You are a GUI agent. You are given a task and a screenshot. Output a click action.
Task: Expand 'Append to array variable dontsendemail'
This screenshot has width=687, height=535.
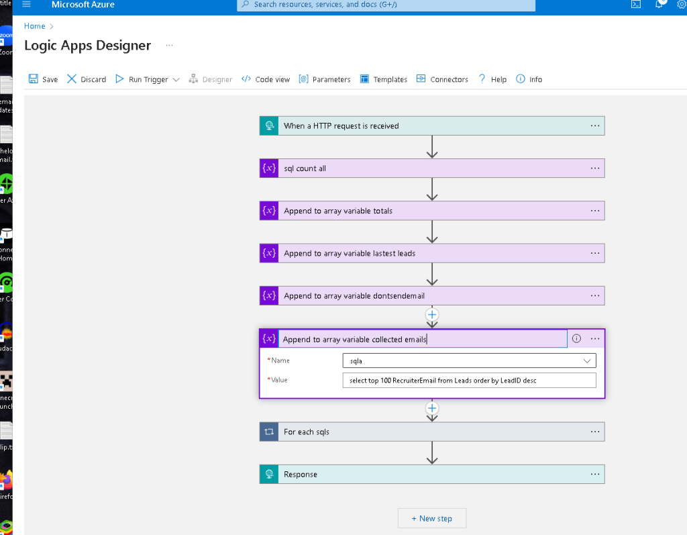[x=432, y=296]
